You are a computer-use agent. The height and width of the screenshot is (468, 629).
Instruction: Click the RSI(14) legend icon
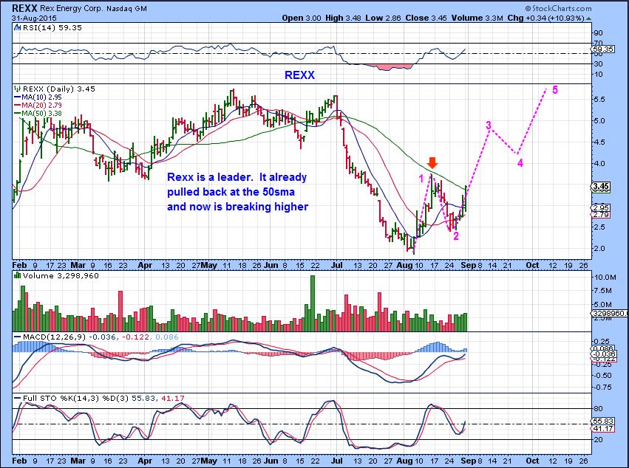click(17, 28)
